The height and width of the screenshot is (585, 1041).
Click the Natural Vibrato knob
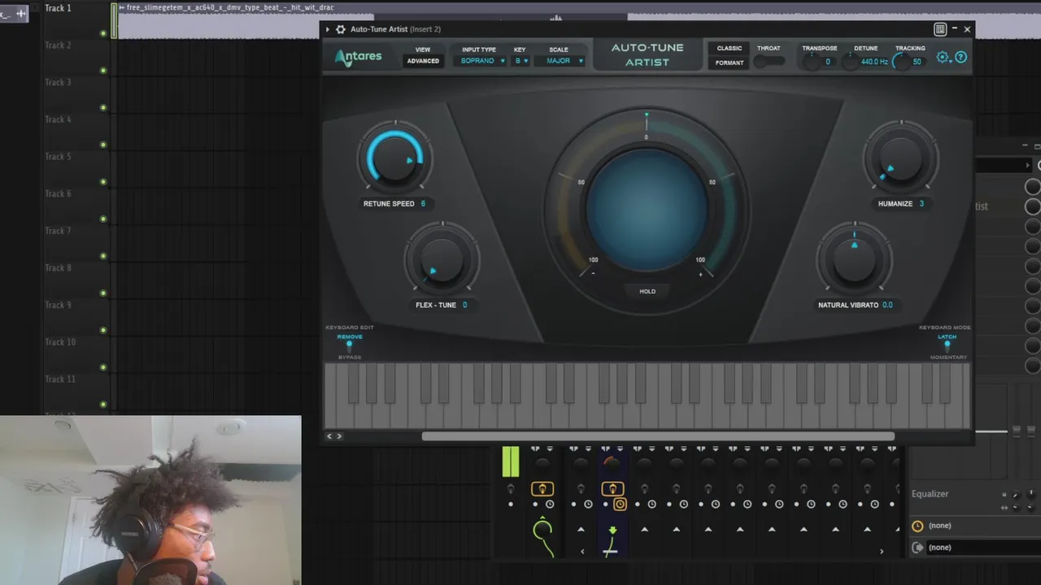[854, 260]
